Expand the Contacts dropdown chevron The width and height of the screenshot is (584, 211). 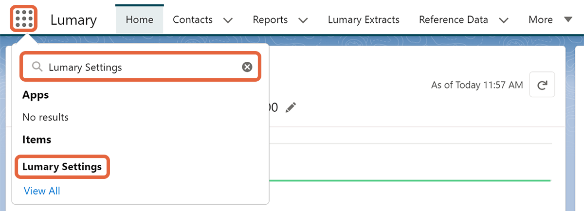coord(228,20)
